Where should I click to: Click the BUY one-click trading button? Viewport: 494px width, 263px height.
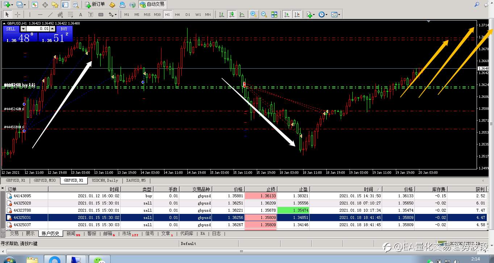click(64, 29)
